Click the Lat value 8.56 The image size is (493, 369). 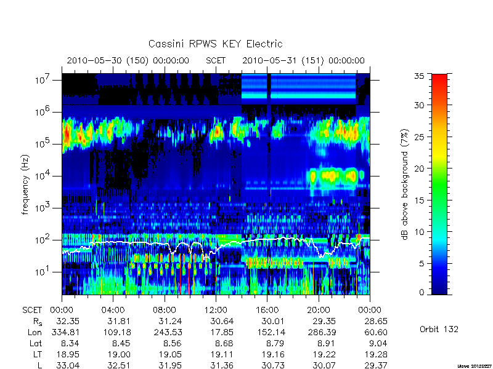click(173, 343)
